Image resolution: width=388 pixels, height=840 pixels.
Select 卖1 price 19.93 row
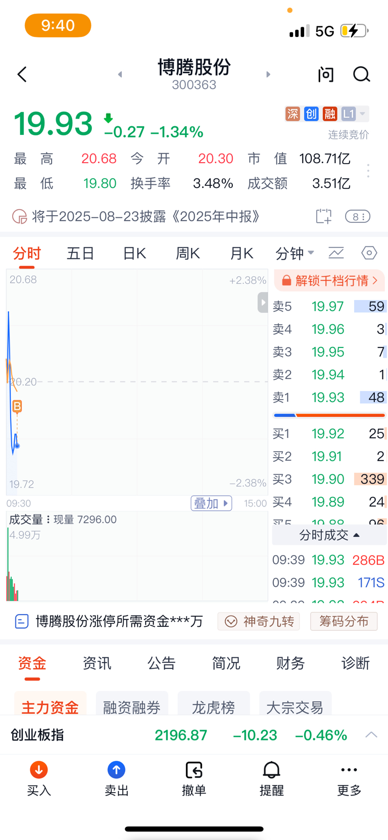click(x=329, y=398)
